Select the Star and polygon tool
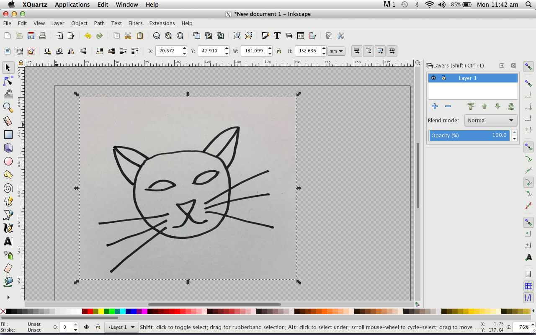536x335 pixels. tap(8, 175)
